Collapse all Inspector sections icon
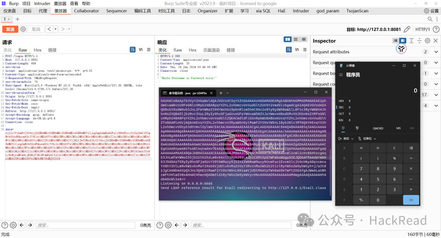 click(x=419, y=41)
